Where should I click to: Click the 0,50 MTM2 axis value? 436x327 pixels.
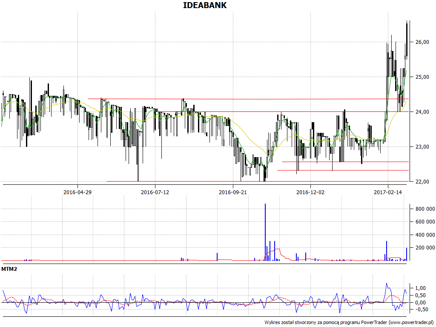(420, 295)
